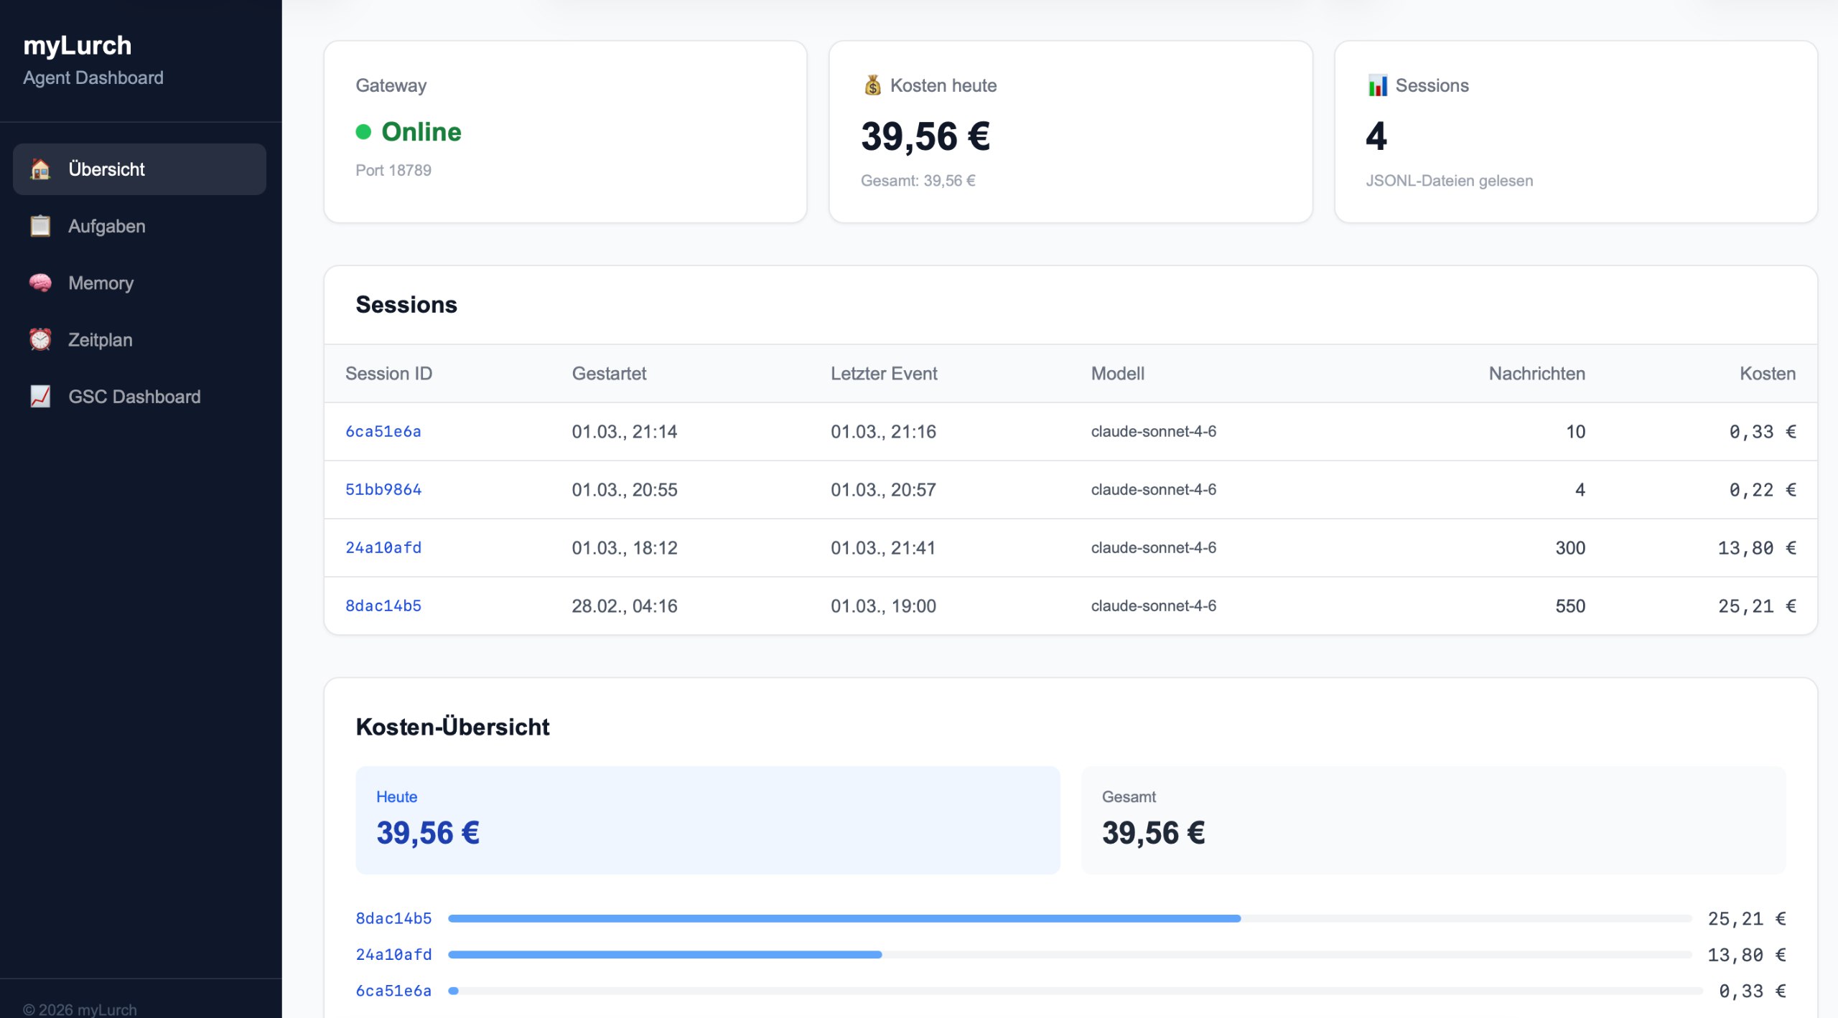The width and height of the screenshot is (1838, 1018).
Task: Open session 51bb9864 details
Action: [383, 489]
